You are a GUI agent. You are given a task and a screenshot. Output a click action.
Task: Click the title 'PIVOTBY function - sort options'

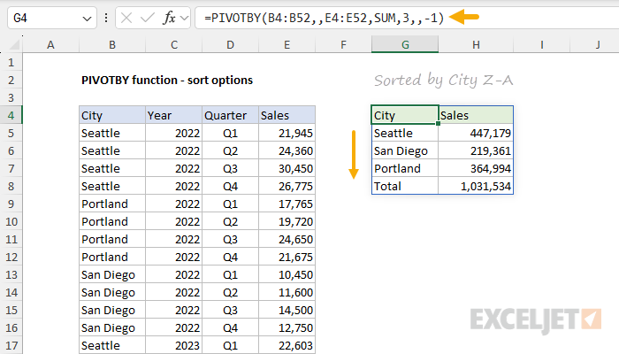point(167,81)
